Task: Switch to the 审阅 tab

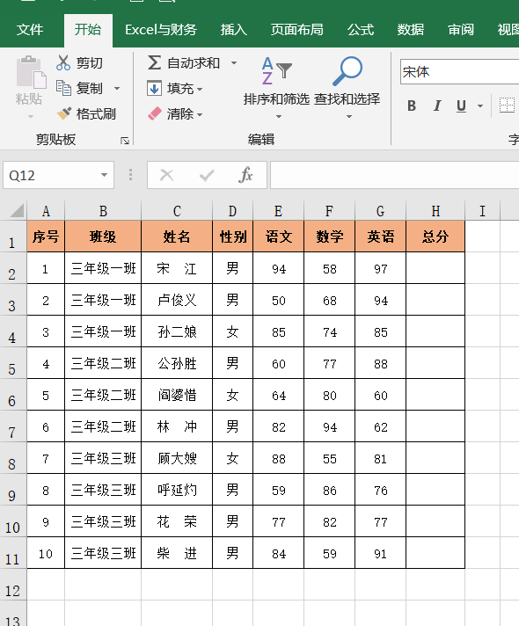Action: (x=461, y=30)
